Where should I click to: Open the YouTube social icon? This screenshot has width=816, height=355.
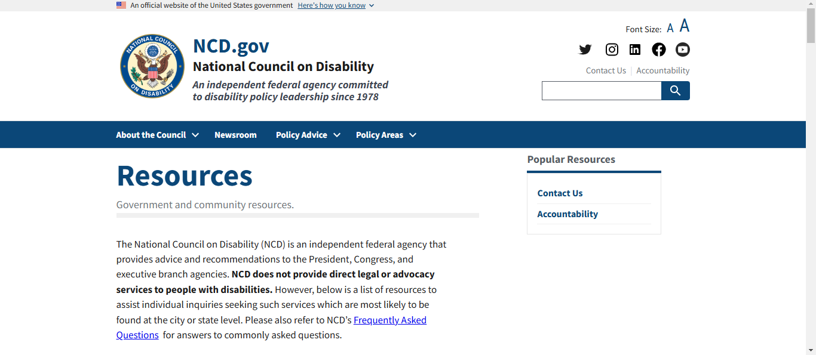[683, 50]
